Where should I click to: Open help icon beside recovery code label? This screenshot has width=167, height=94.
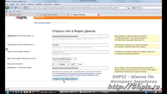coord(33,45)
